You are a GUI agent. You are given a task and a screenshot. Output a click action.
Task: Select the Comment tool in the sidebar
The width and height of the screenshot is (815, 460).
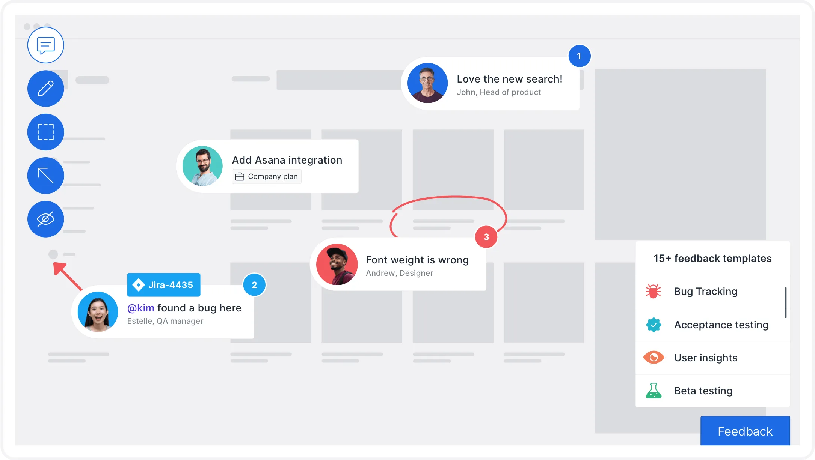tap(45, 45)
